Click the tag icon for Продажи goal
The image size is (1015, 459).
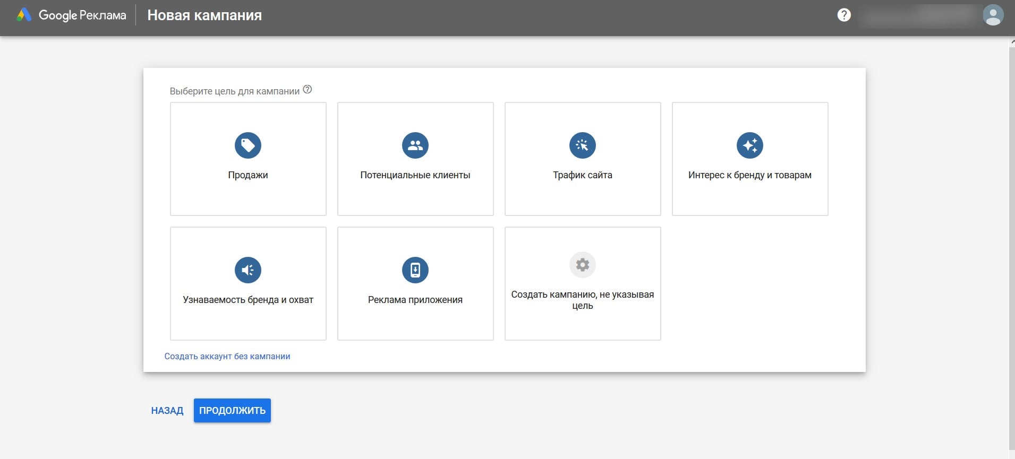248,145
